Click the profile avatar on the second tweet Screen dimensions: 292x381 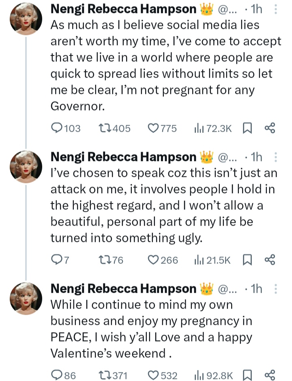[x=26, y=166]
